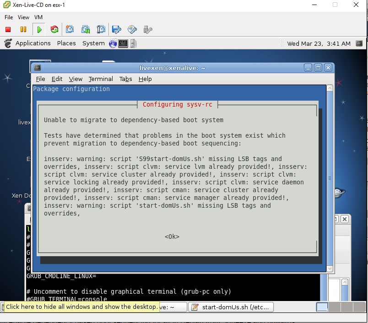Viewport: 368px width, 323px height.
Task: Open the Snapshot Manager icon
Action: pyautogui.click(x=101, y=30)
